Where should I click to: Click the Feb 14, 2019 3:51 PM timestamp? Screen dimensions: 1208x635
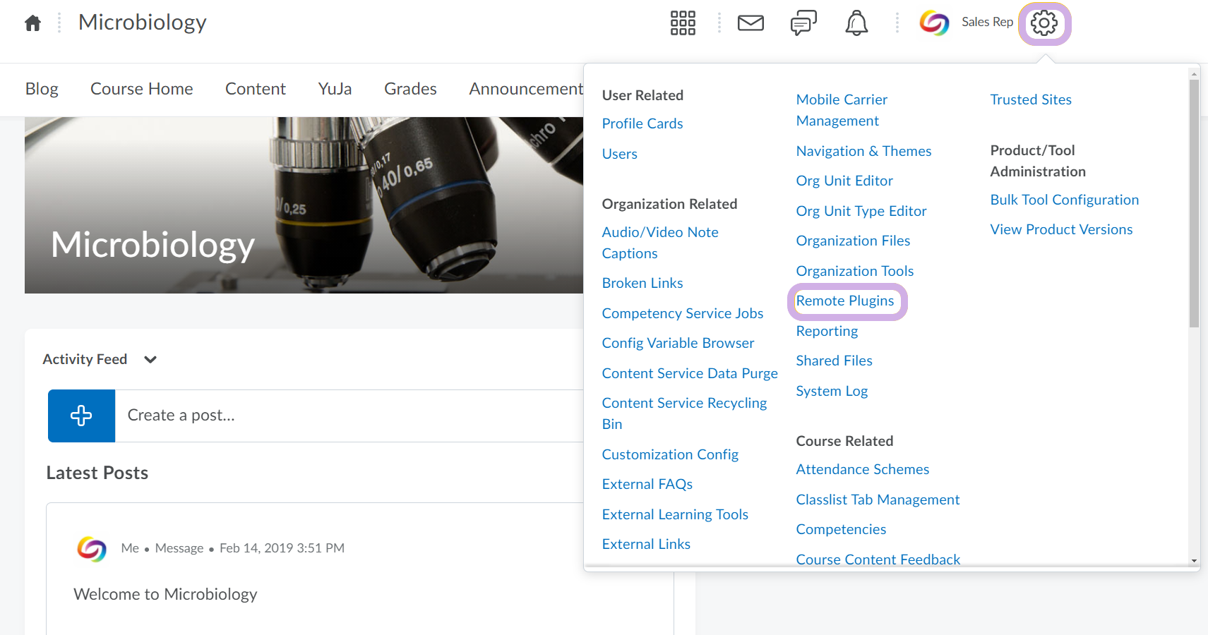[282, 548]
